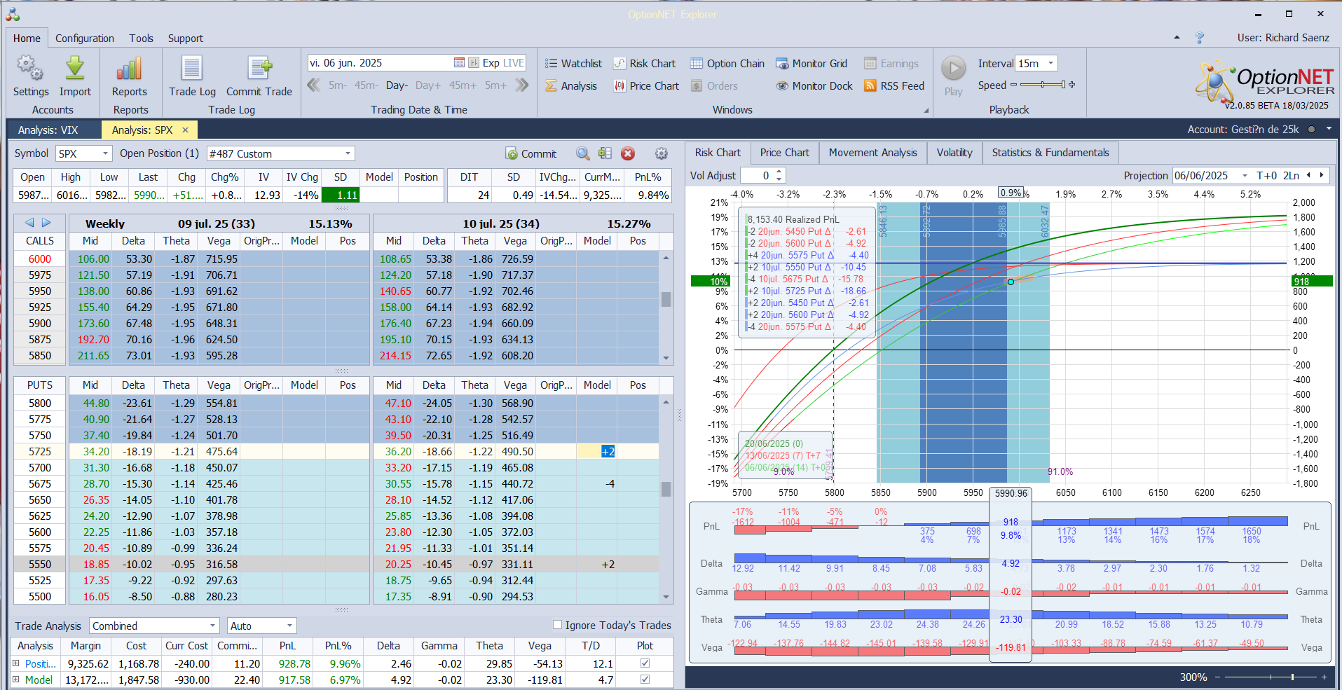
Task: Open the Combined trade analysis dropdown
Action: [x=213, y=626]
